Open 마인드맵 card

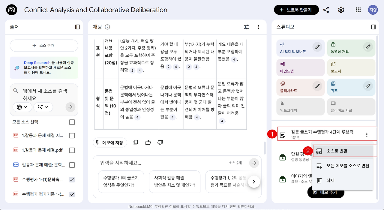(301, 67)
